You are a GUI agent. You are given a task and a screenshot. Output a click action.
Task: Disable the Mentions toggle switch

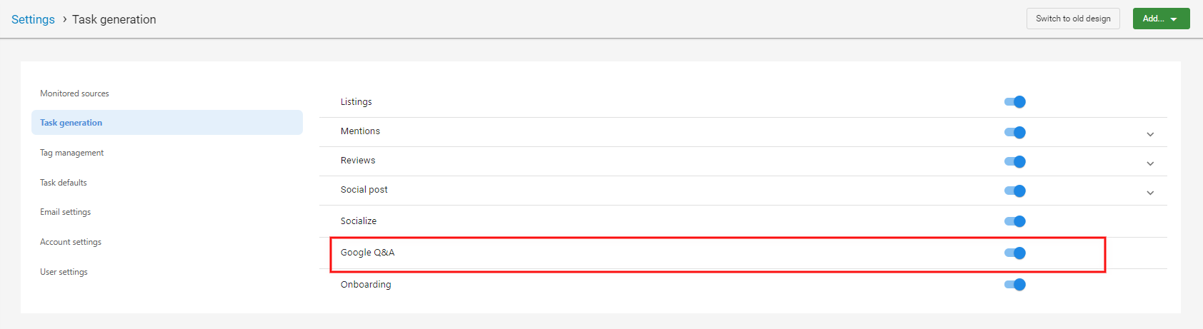[1015, 132]
